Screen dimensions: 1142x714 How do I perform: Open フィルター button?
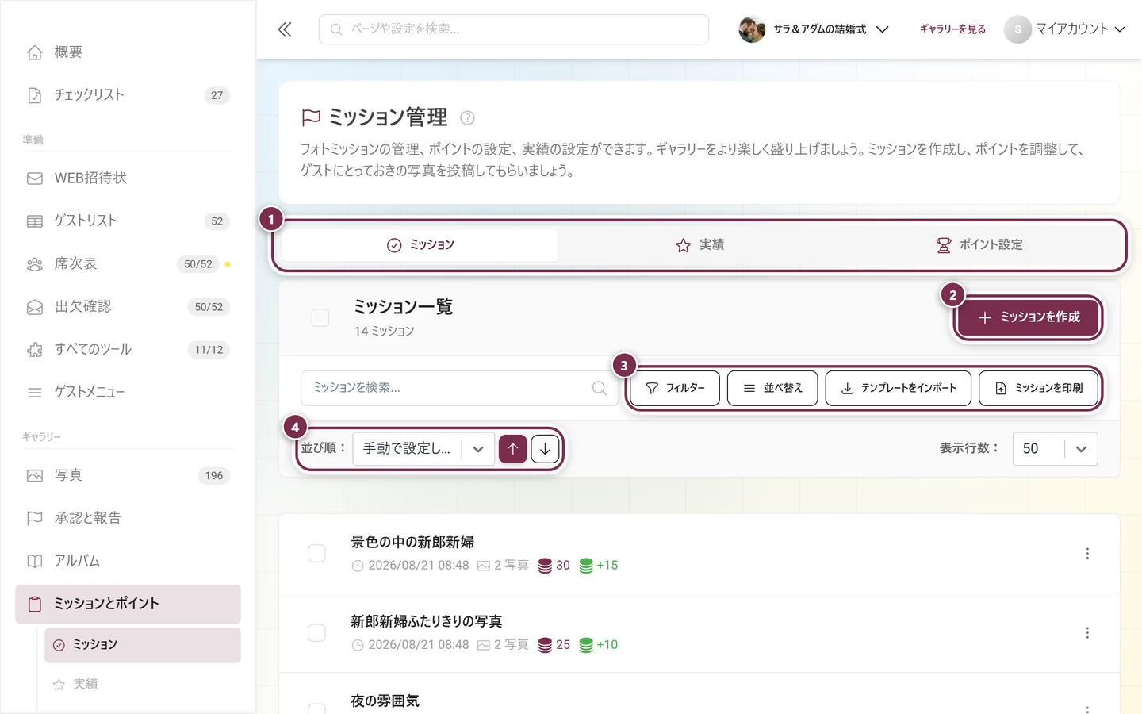[676, 388]
